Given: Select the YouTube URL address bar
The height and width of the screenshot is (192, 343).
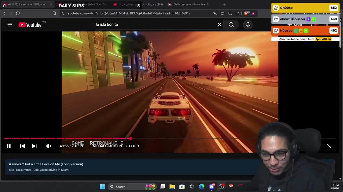Looking at the screenshot, I should tap(129, 13).
